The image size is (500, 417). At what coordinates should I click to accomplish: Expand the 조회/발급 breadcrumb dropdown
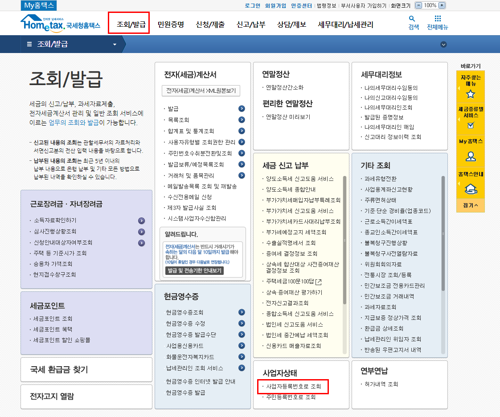(x=115, y=44)
